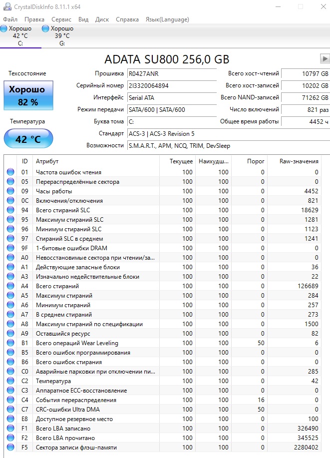The height and width of the screenshot is (458, 330).
Task: Click the Порог column header
Action: point(249,161)
